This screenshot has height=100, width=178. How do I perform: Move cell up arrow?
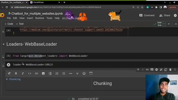(138, 70)
